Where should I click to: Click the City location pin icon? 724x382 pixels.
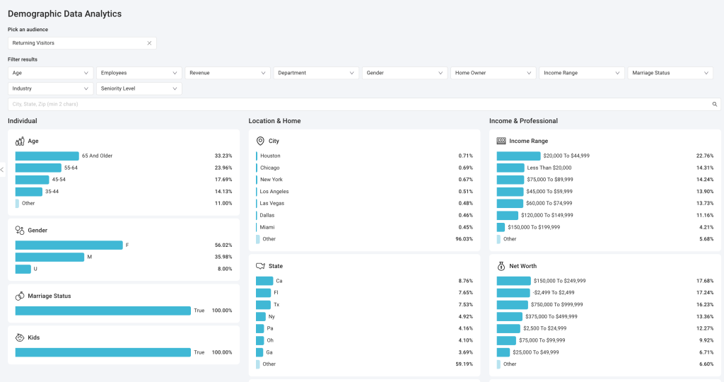click(260, 141)
